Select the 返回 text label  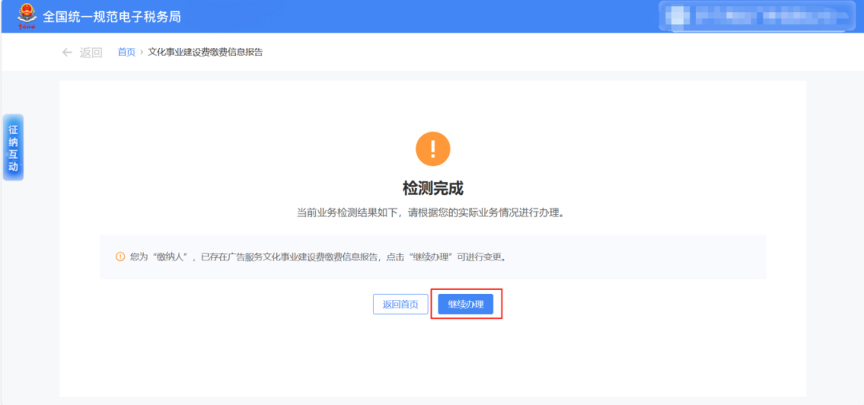click(x=91, y=53)
